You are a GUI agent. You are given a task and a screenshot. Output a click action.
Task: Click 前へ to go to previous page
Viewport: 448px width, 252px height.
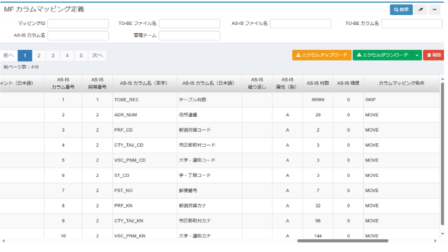[8, 55]
